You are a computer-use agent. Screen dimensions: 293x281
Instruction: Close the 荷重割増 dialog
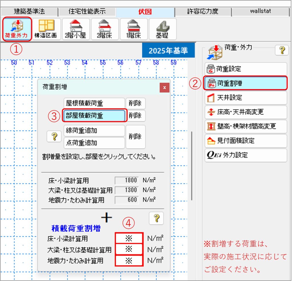pos(165,88)
